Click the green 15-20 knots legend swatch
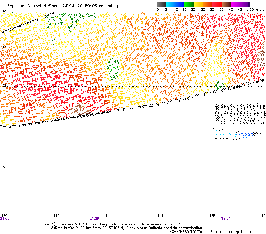This screenshot has width=266, height=234. point(189,4)
